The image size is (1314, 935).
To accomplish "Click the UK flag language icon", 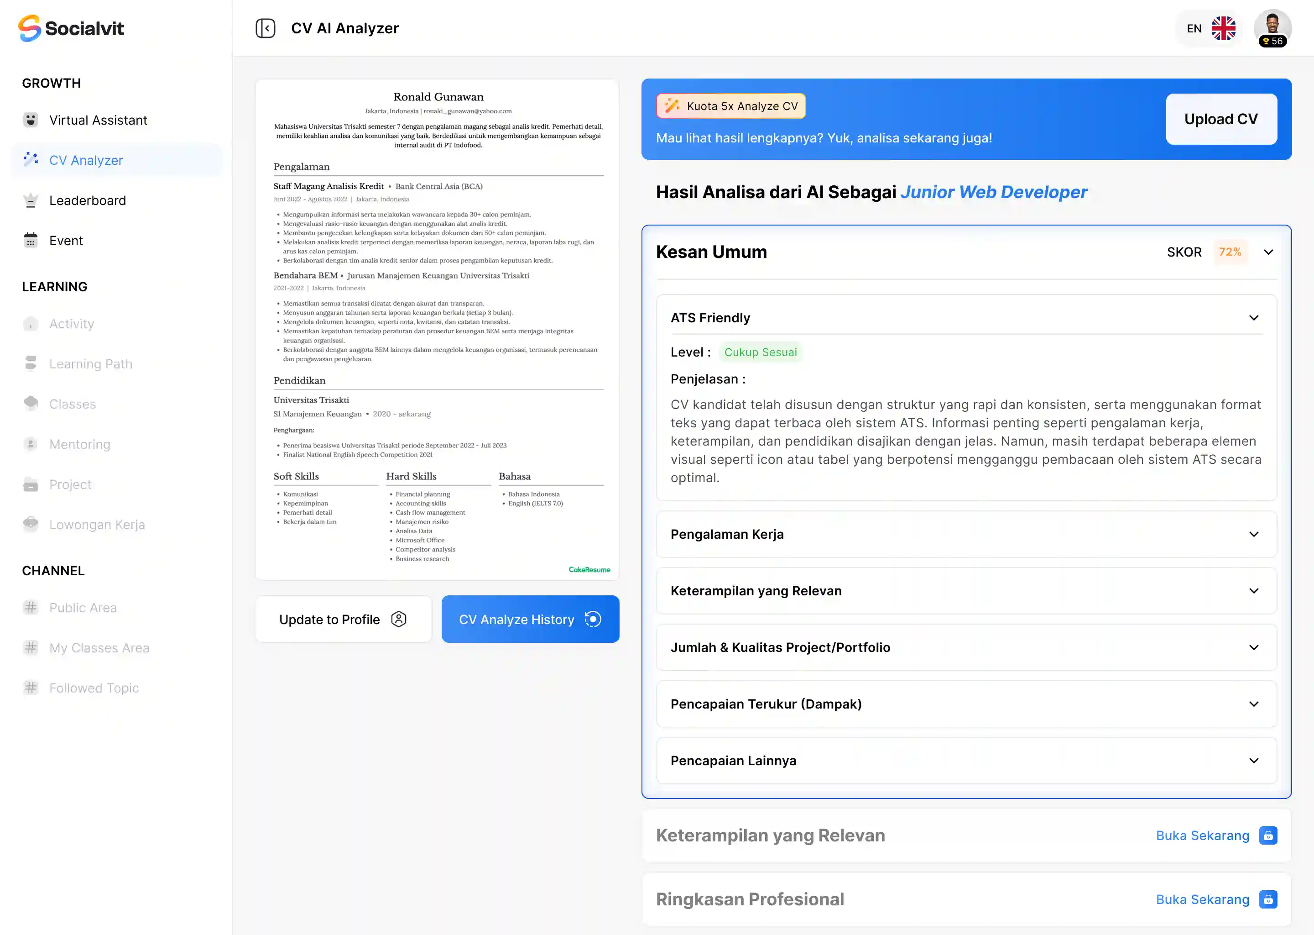I will (1223, 28).
